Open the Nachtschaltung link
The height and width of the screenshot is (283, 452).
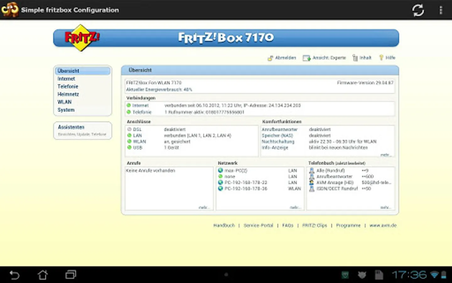278,141
